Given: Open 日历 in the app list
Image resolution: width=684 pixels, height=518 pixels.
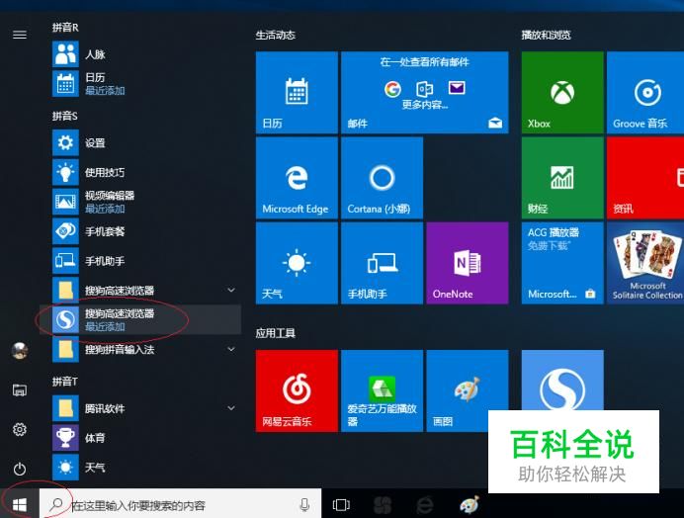Looking at the screenshot, I should pyautogui.click(x=139, y=83).
